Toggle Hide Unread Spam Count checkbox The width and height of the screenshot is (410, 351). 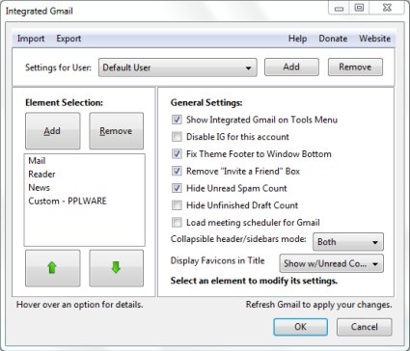click(x=177, y=188)
